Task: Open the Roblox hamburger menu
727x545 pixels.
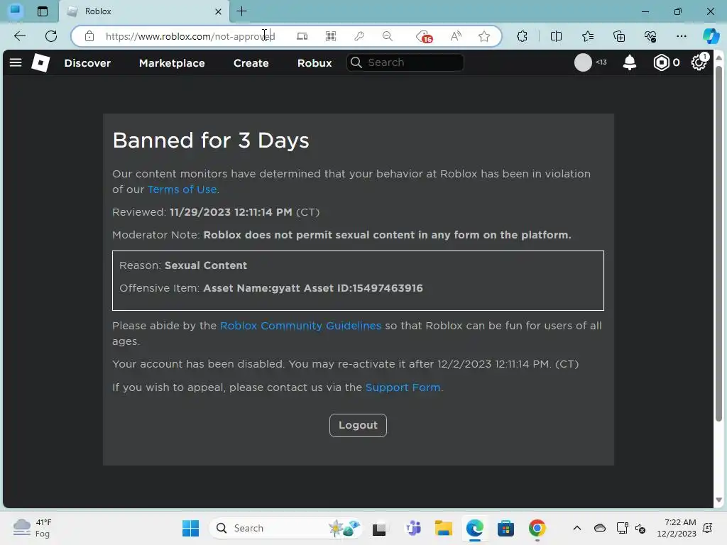Action: (x=16, y=62)
